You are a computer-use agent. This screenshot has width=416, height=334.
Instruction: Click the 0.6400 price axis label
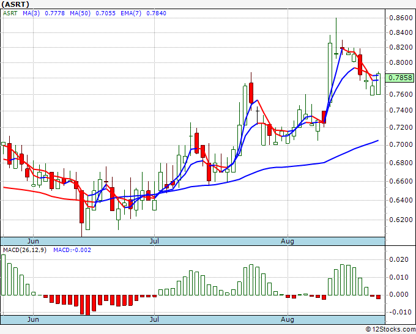coord(401,200)
